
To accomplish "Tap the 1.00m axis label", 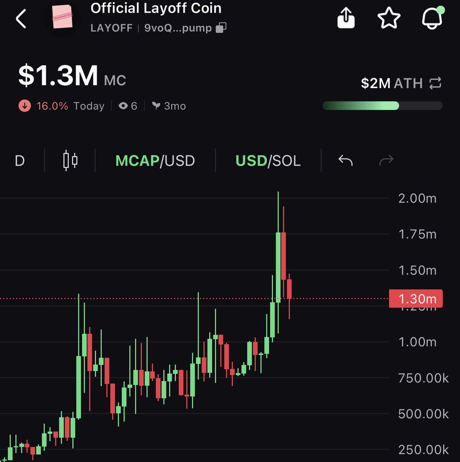I will click(418, 342).
